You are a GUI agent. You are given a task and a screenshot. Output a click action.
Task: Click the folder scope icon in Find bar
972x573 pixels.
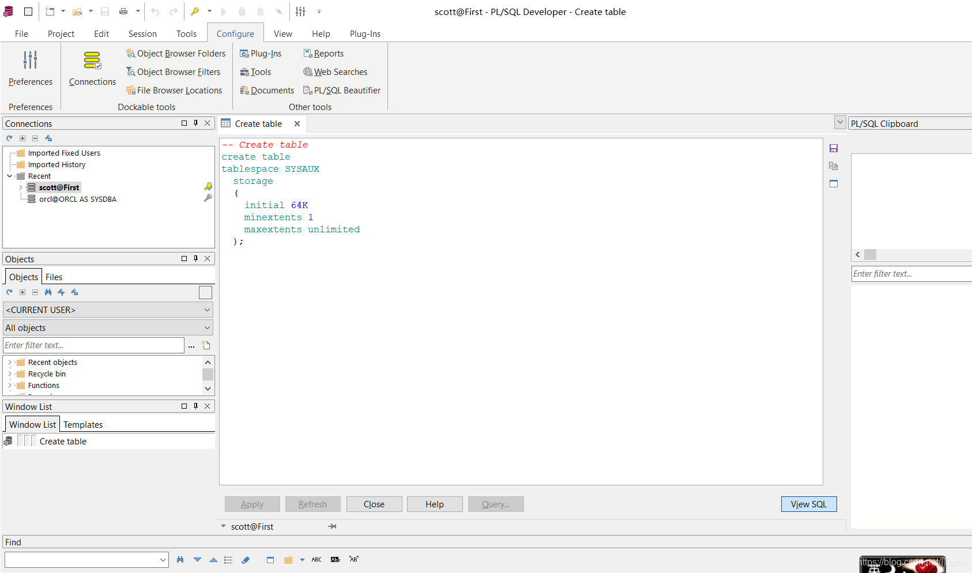tap(288, 560)
